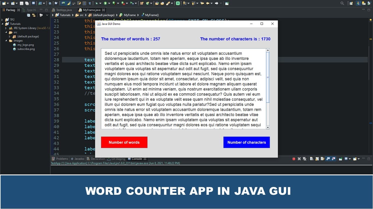Click the Save icon in Eclipse toolbar
The width and height of the screenshot is (373, 209).
[x=22, y=3]
